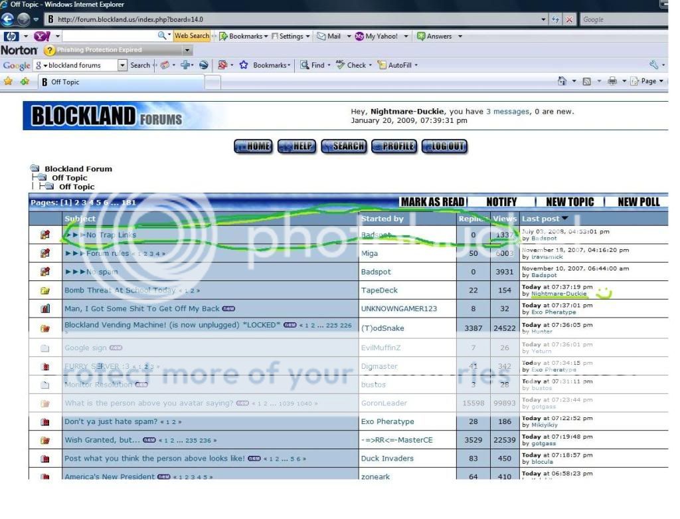The height and width of the screenshot is (519, 680).
Task: Click the Refresh icon beside the address bar
Action: tap(555, 19)
